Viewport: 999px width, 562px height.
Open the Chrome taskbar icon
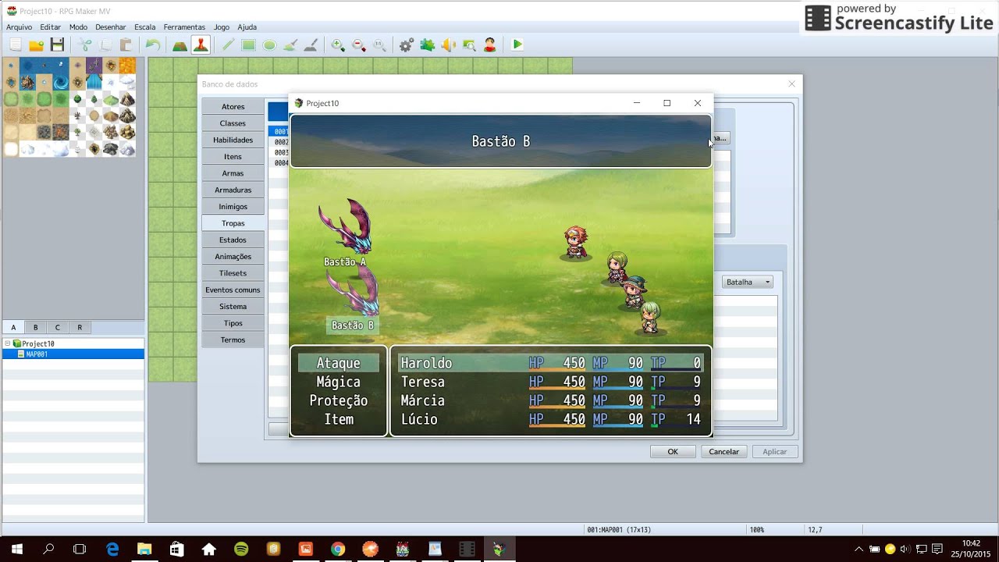point(337,549)
